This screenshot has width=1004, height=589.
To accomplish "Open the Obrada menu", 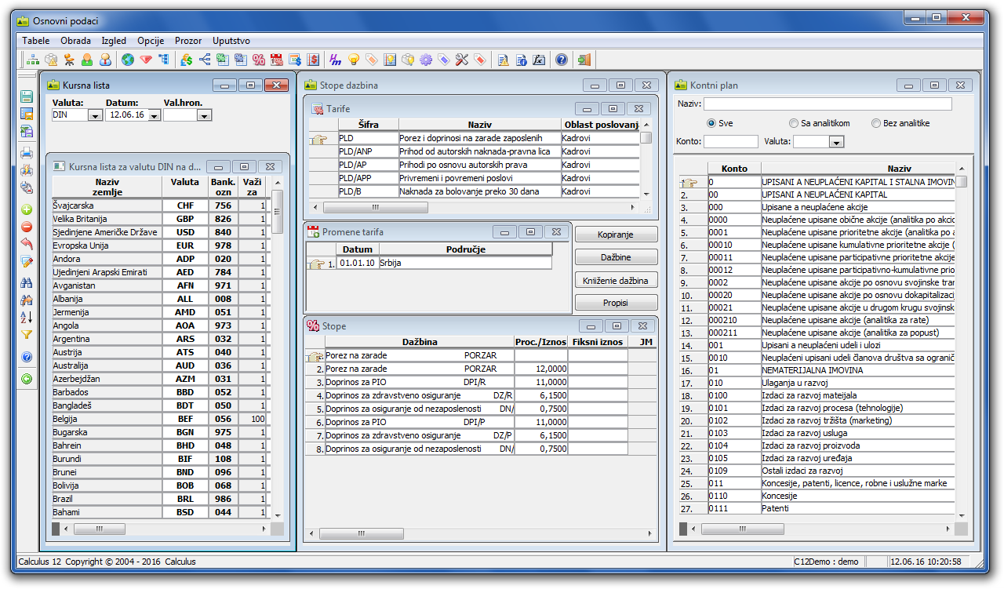I will pos(75,40).
